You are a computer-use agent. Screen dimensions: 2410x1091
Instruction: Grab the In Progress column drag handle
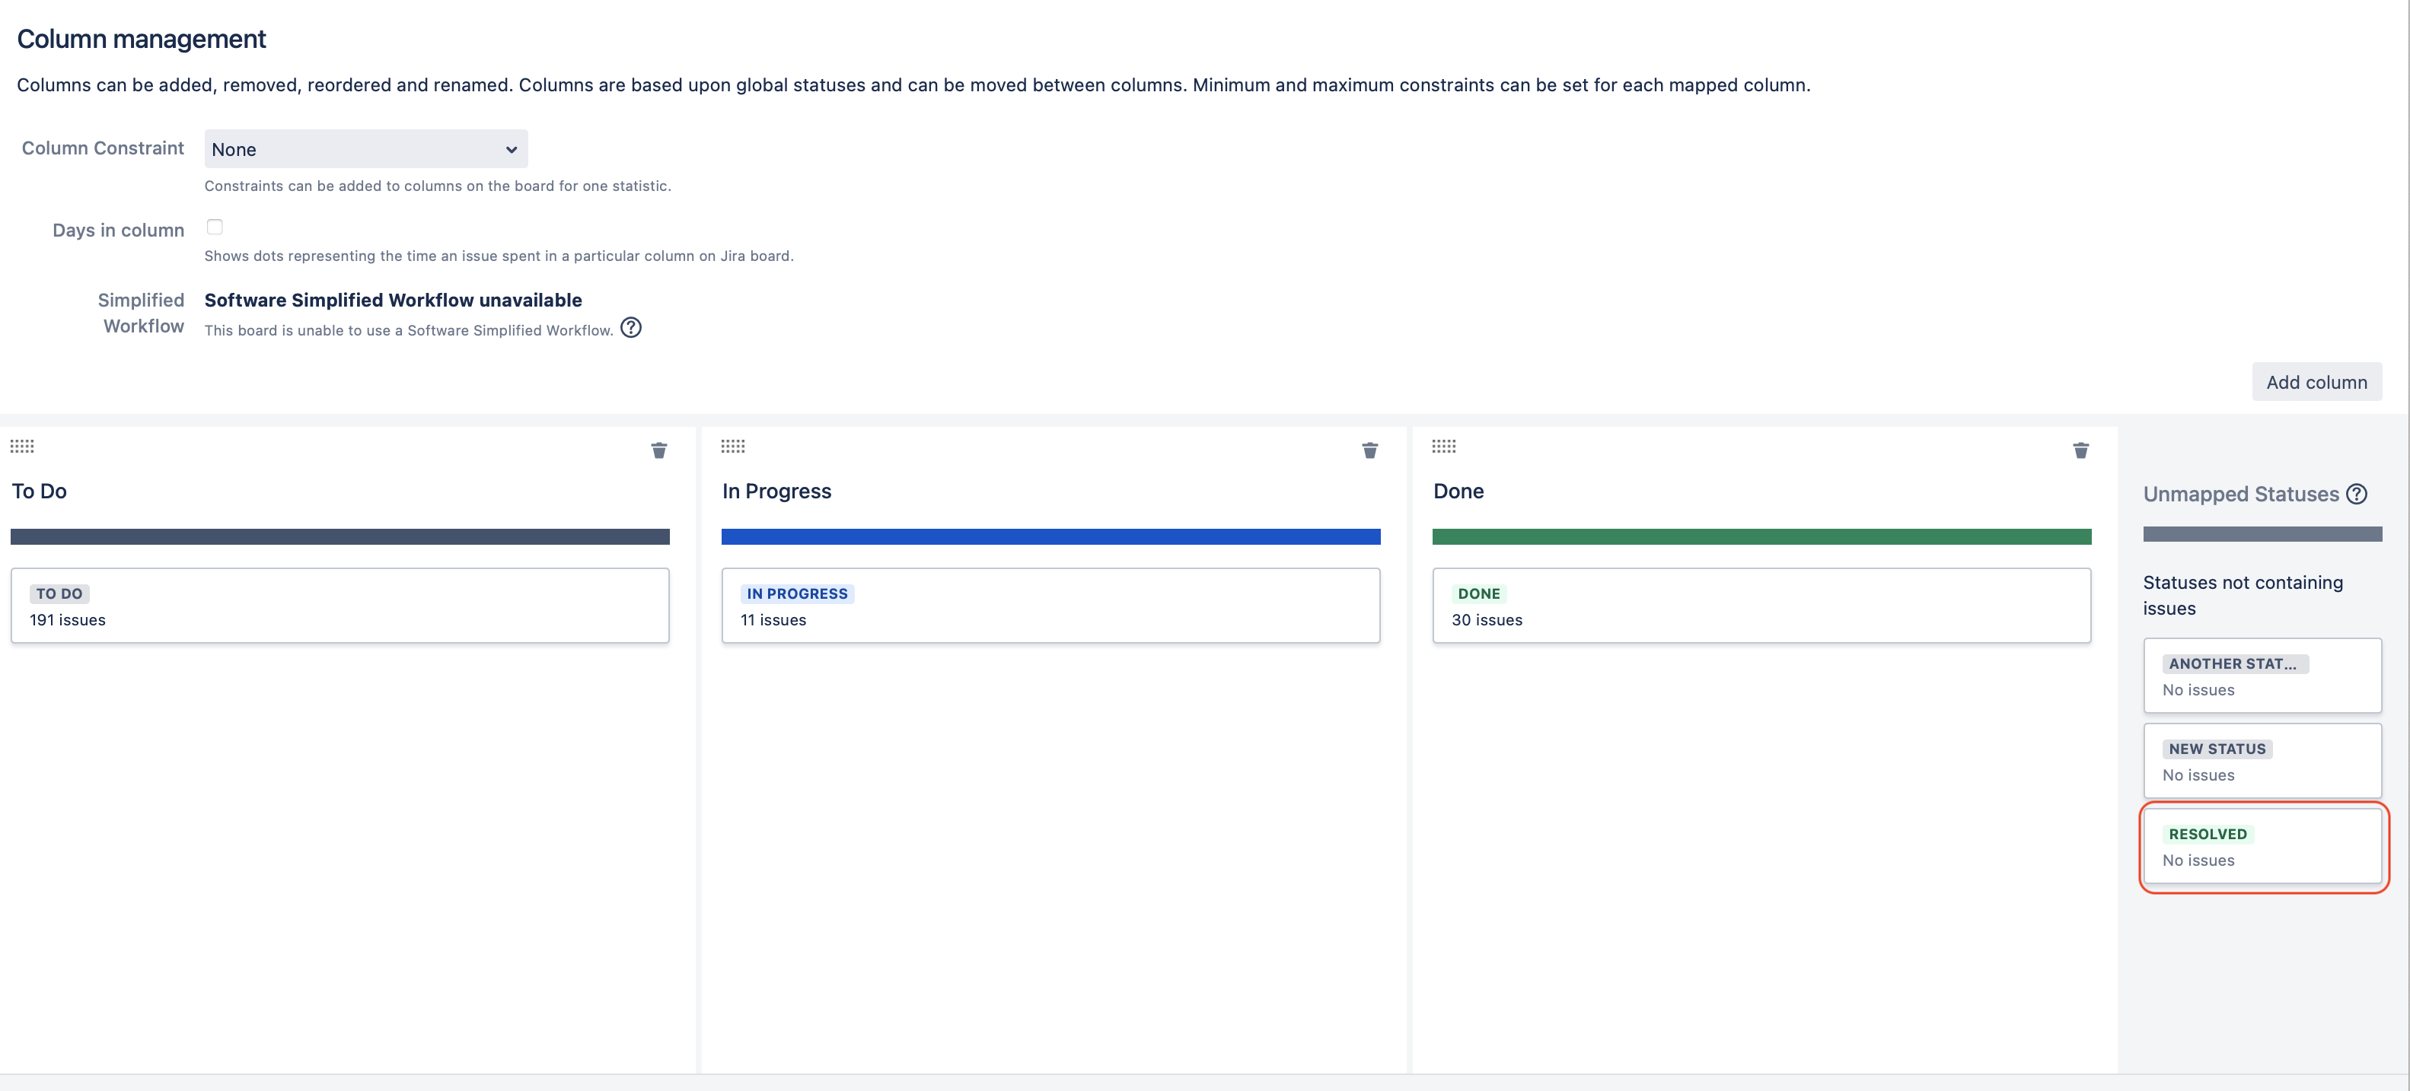[732, 446]
